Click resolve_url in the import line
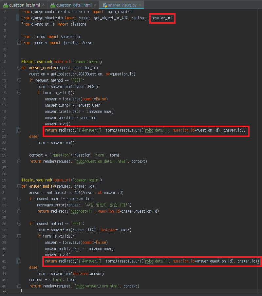The height and width of the screenshot is (296, 262). point(161,18)
